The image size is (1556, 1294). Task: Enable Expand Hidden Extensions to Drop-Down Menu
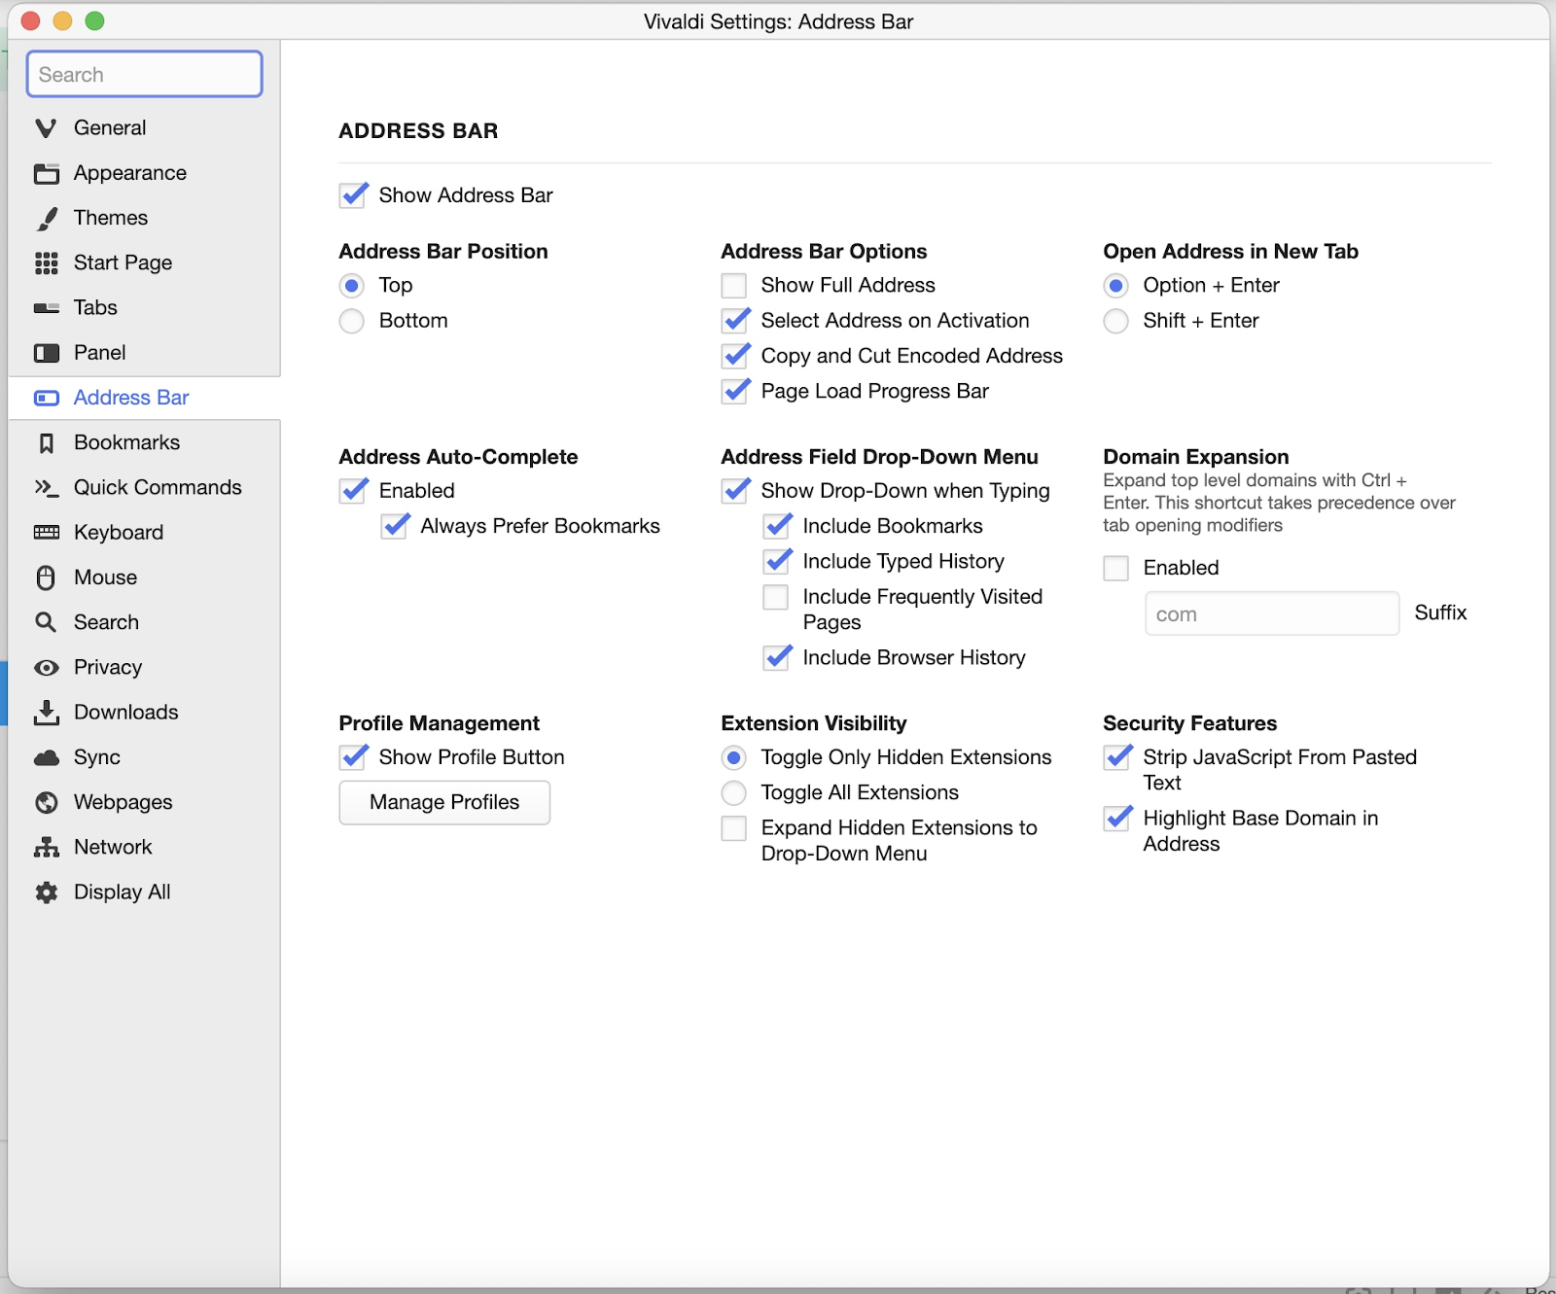click(x=734, y=828)
